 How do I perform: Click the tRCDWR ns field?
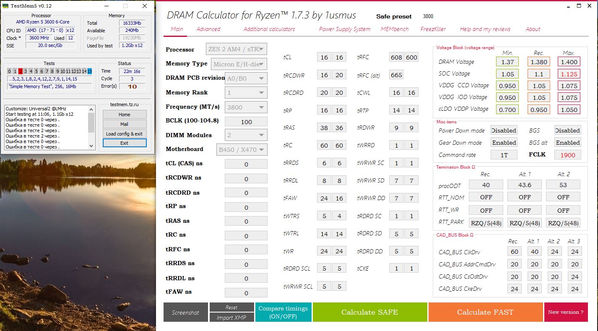pos(246,178)
